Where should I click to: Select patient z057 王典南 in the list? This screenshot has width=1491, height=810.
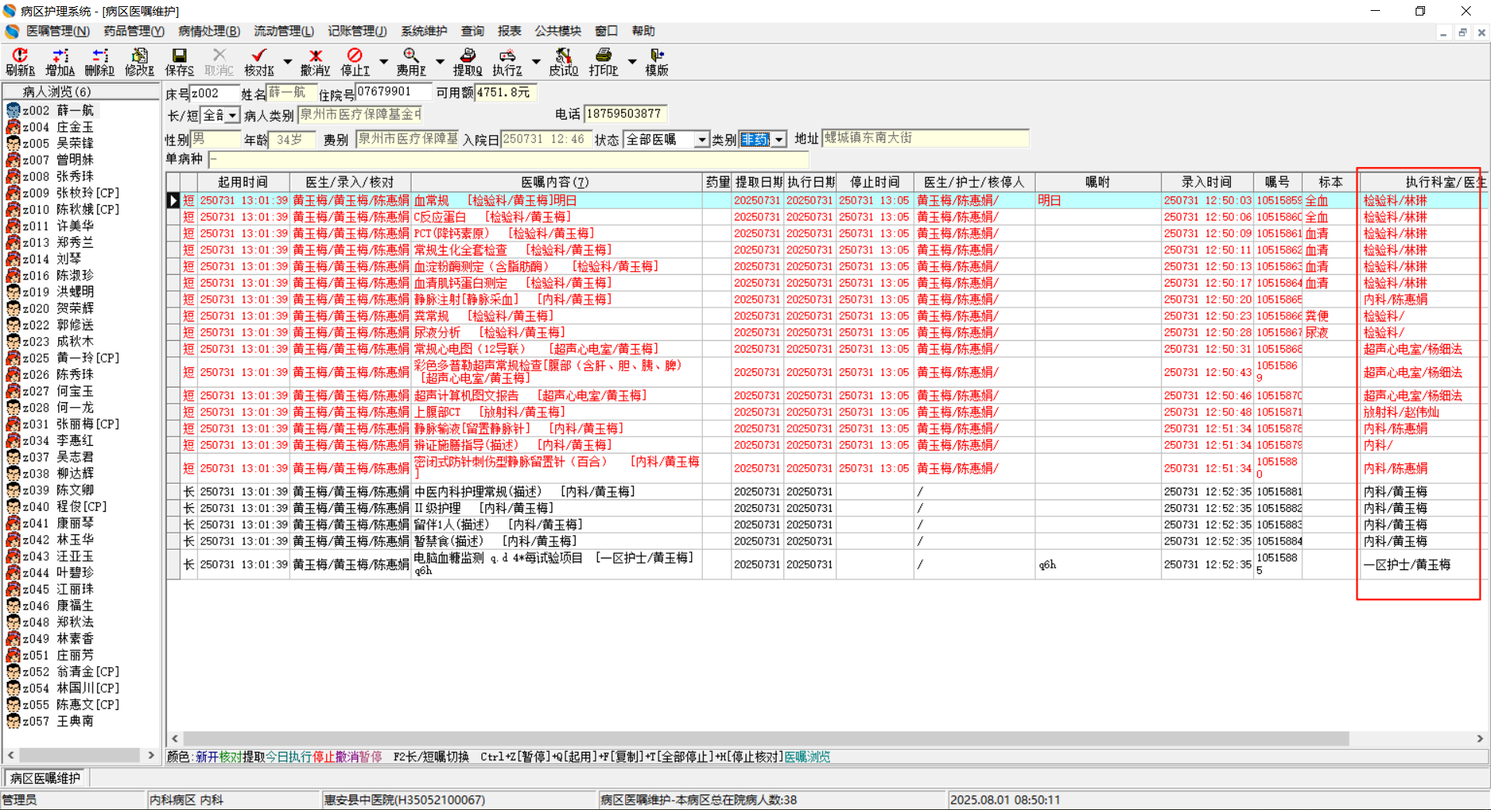59,721
